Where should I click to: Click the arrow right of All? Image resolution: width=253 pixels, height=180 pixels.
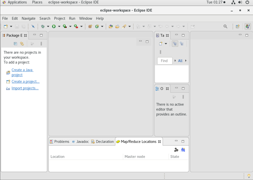coord(186,61)
